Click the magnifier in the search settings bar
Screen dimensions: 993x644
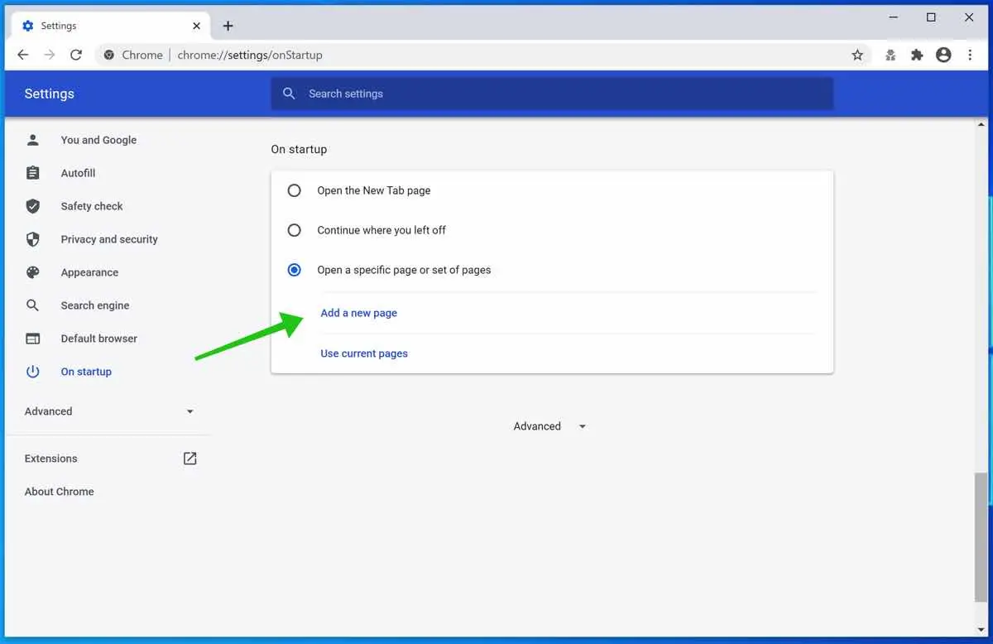point(289,94)
